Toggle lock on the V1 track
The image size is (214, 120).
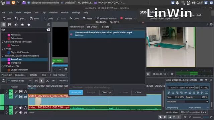click(x=25, y=96)
